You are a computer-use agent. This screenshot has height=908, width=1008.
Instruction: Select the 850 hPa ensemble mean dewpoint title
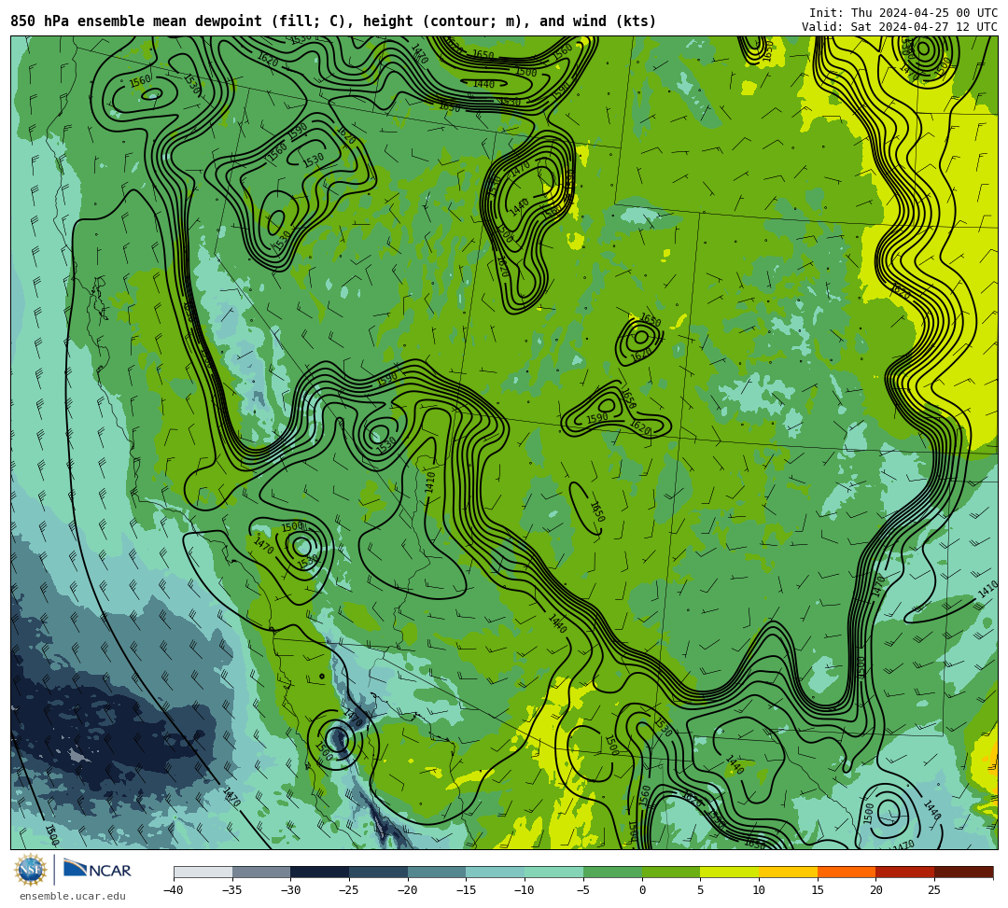pyautogui.click(x=333, y=21)
